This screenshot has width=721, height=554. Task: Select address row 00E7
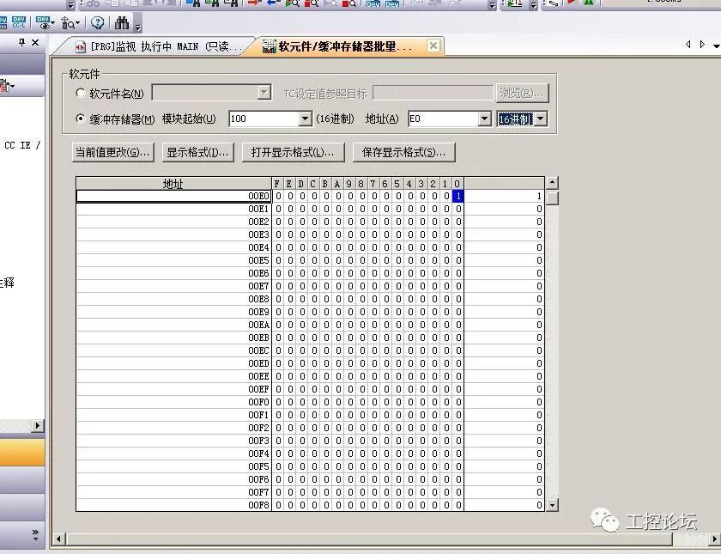[x=173, y=286]
